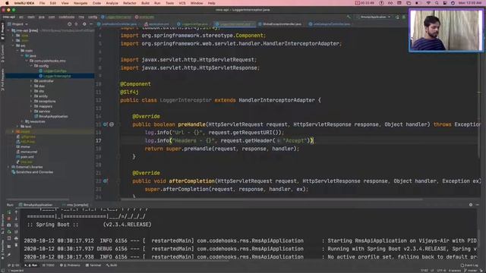
Task: Open Run panel settings gear
Action: [471, 205]
